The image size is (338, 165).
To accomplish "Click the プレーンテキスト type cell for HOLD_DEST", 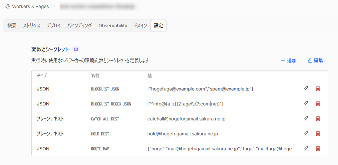I will (50, 134).
